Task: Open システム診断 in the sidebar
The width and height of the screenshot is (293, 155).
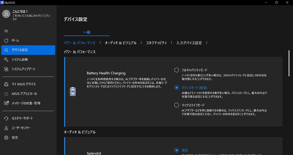Action: (28, 60)
